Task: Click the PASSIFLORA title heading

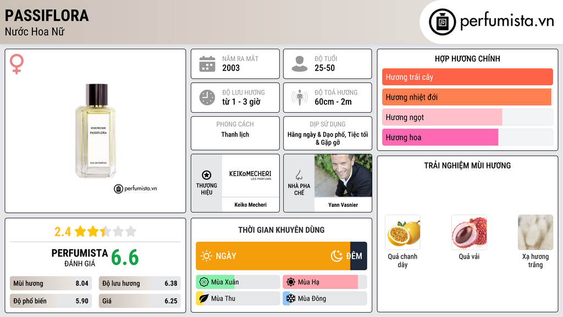Action: (x=47, y=15)
